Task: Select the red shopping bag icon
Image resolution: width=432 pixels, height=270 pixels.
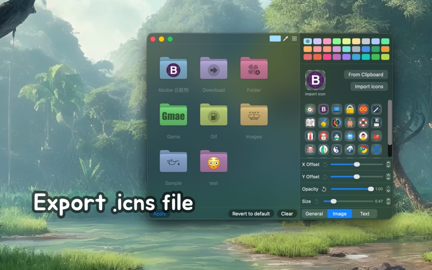Action: coord(376,136)
